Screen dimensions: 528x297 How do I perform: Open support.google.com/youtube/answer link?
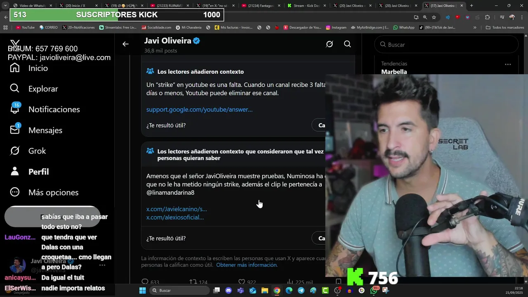point(199,109)
